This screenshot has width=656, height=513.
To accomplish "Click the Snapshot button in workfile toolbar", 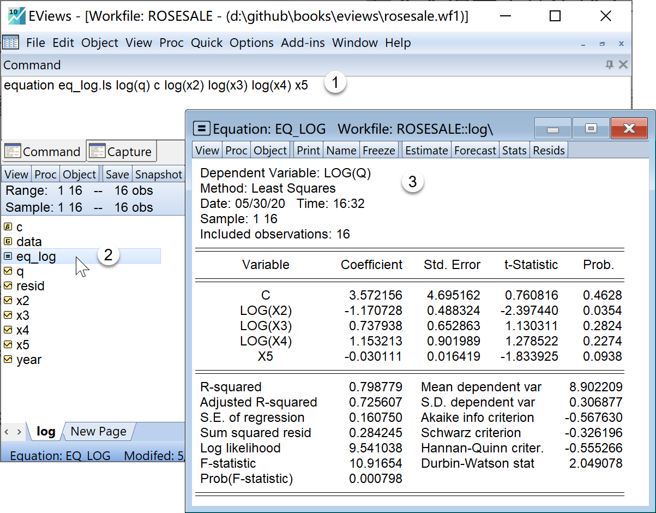I will click(x=158, y=175).
